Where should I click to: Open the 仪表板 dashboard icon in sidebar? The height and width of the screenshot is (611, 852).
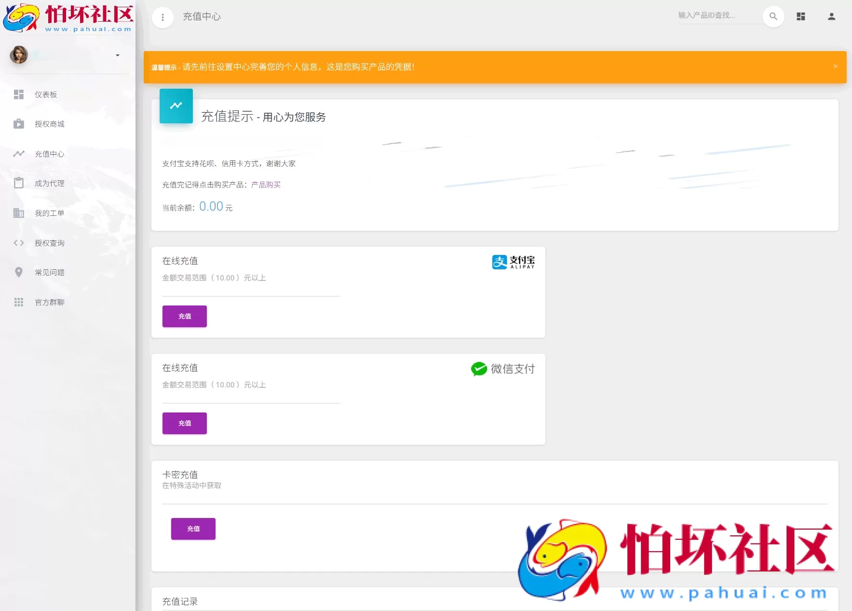[19, 94]
